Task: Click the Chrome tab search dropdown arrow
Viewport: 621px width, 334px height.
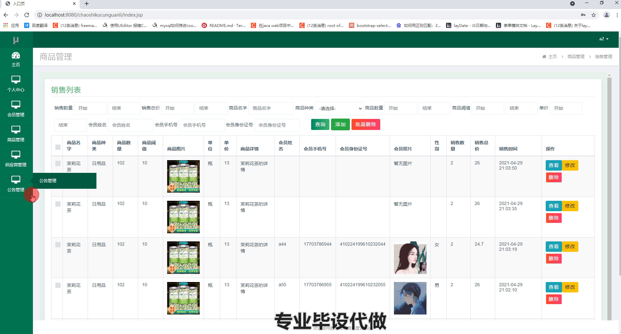Action: (572, 4)
